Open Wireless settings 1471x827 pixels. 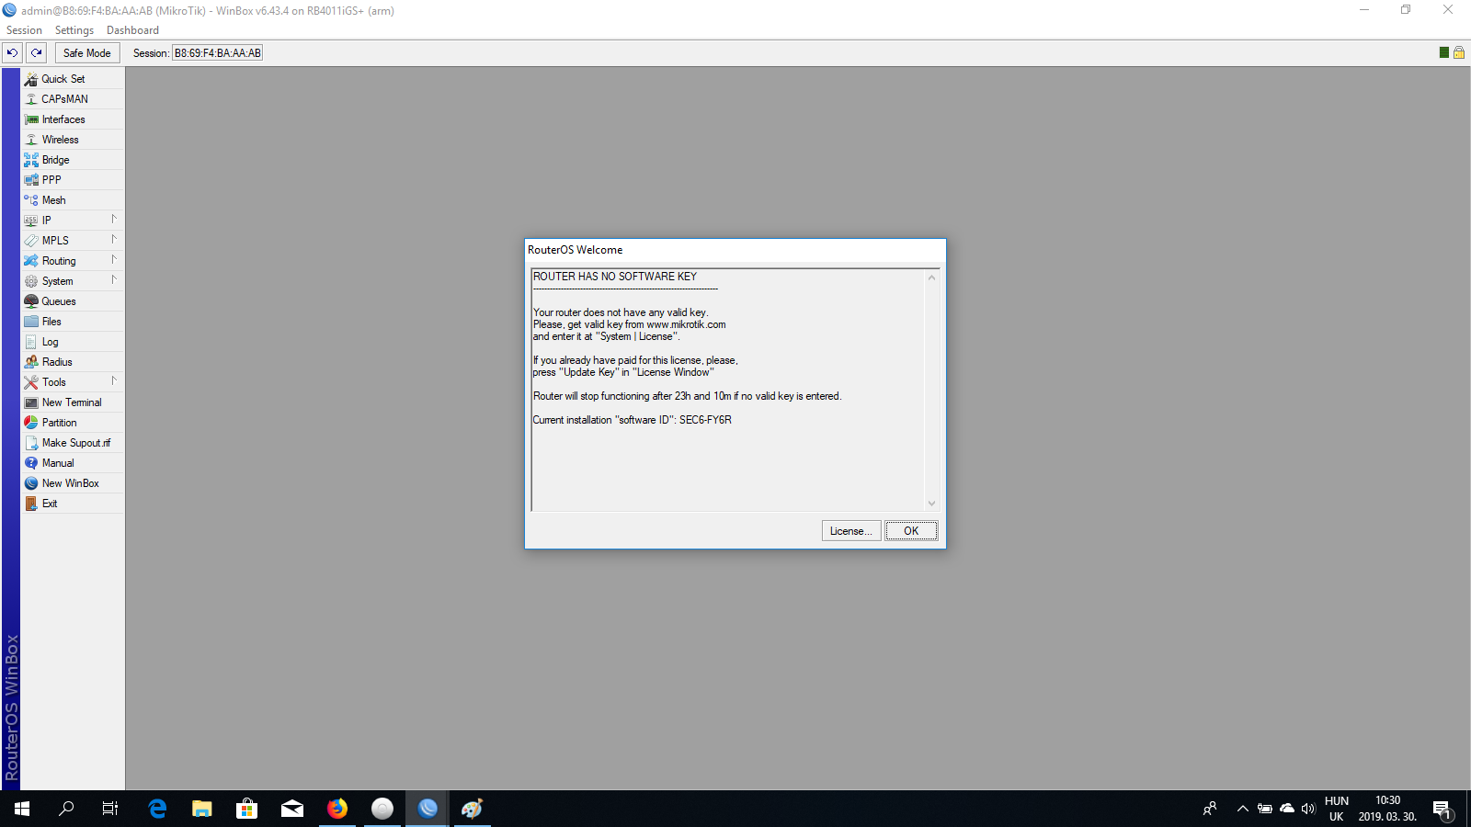[73, 140]
